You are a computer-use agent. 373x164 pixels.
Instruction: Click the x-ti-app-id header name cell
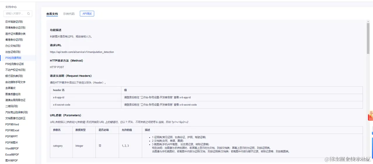pos(85,98)
